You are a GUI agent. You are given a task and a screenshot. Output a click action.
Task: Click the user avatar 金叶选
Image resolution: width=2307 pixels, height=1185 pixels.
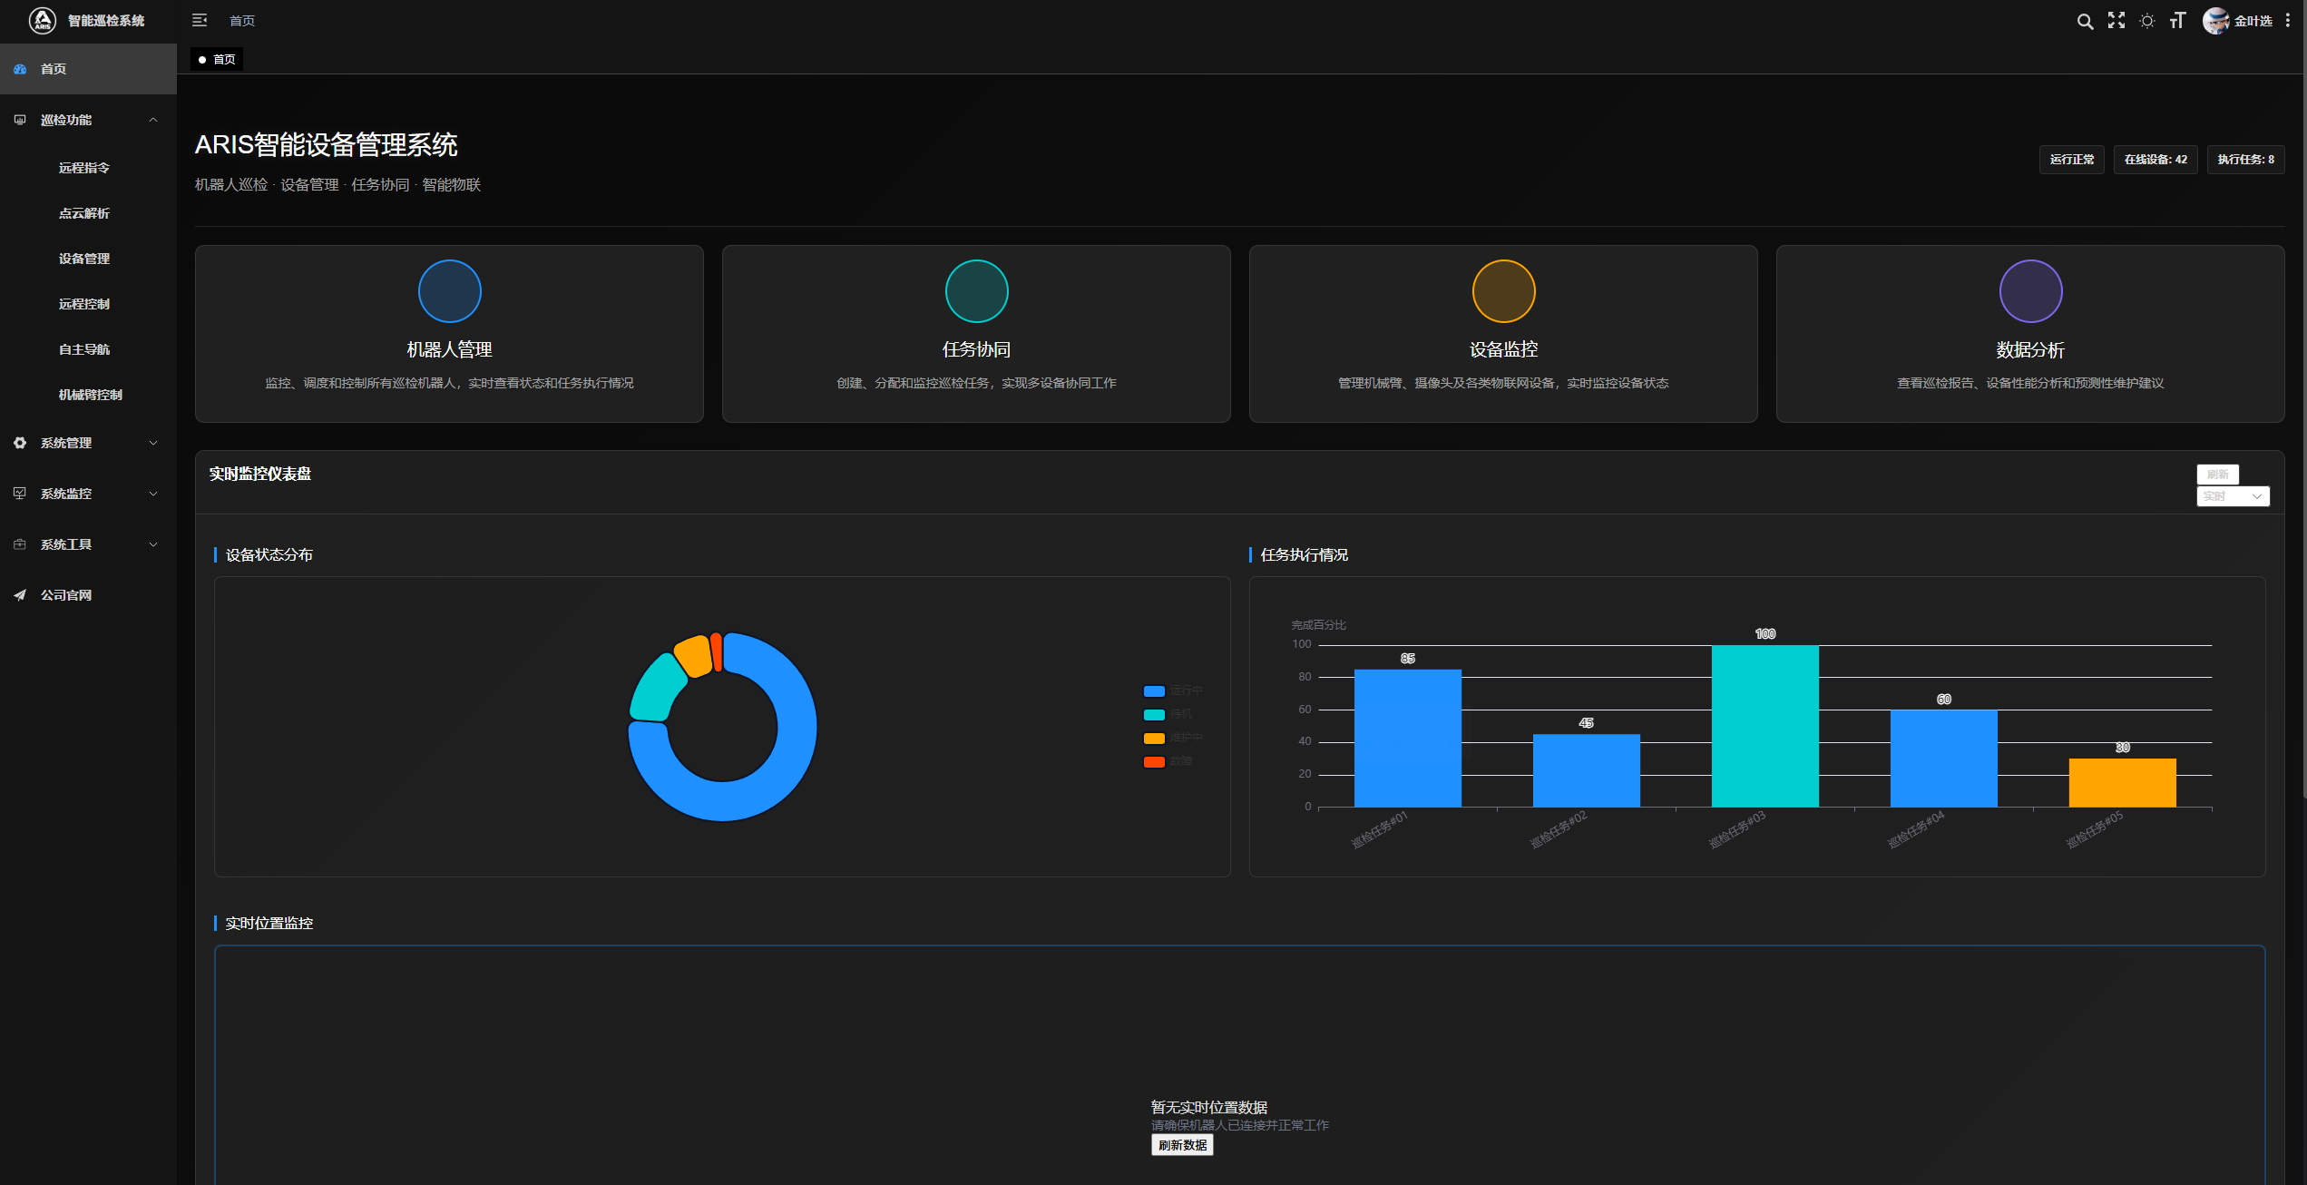click(x=2215, y=21)
